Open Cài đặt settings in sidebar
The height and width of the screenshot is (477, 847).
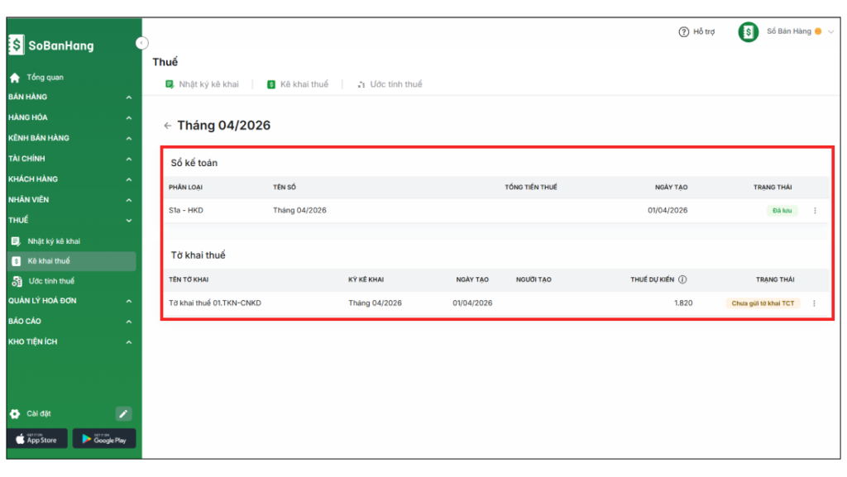[x=39, y=413]
